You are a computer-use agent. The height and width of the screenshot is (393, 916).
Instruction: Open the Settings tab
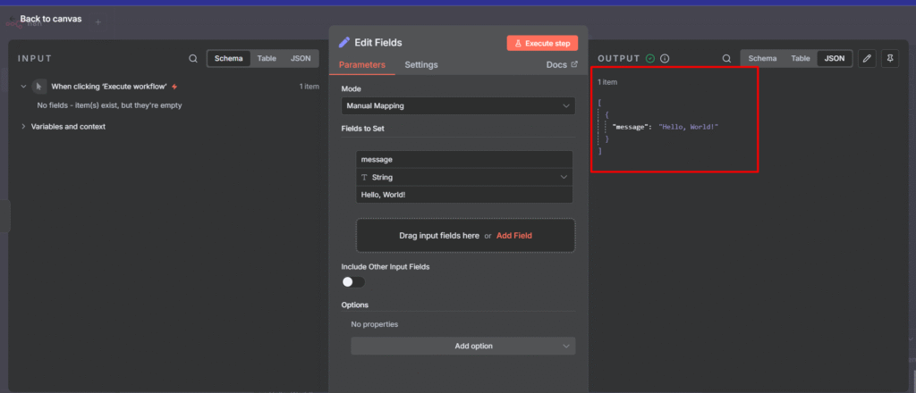(420, 65)
